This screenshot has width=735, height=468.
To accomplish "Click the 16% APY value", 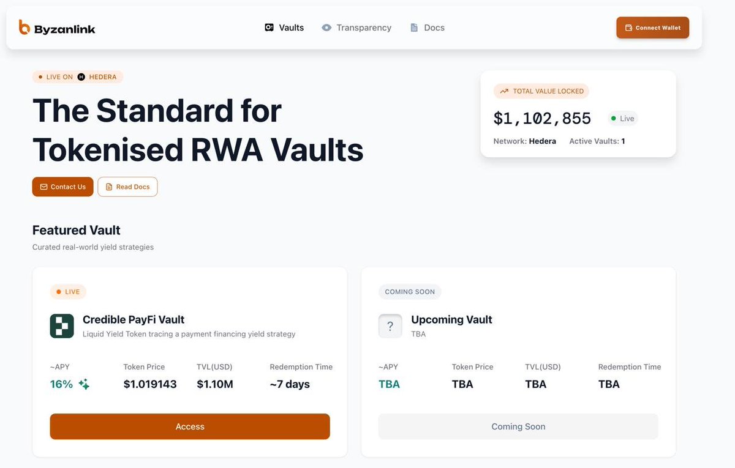I will pos(61,384).
